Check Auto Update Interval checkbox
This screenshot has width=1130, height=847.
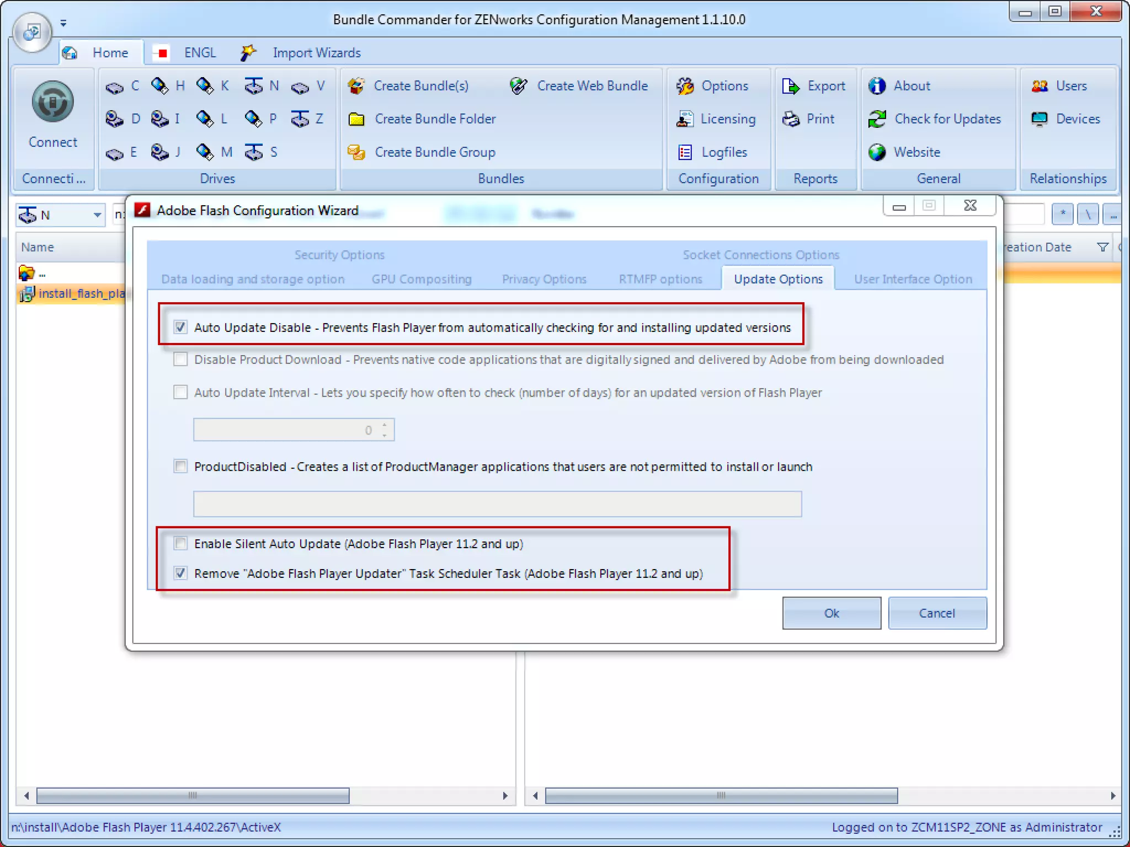180,392
